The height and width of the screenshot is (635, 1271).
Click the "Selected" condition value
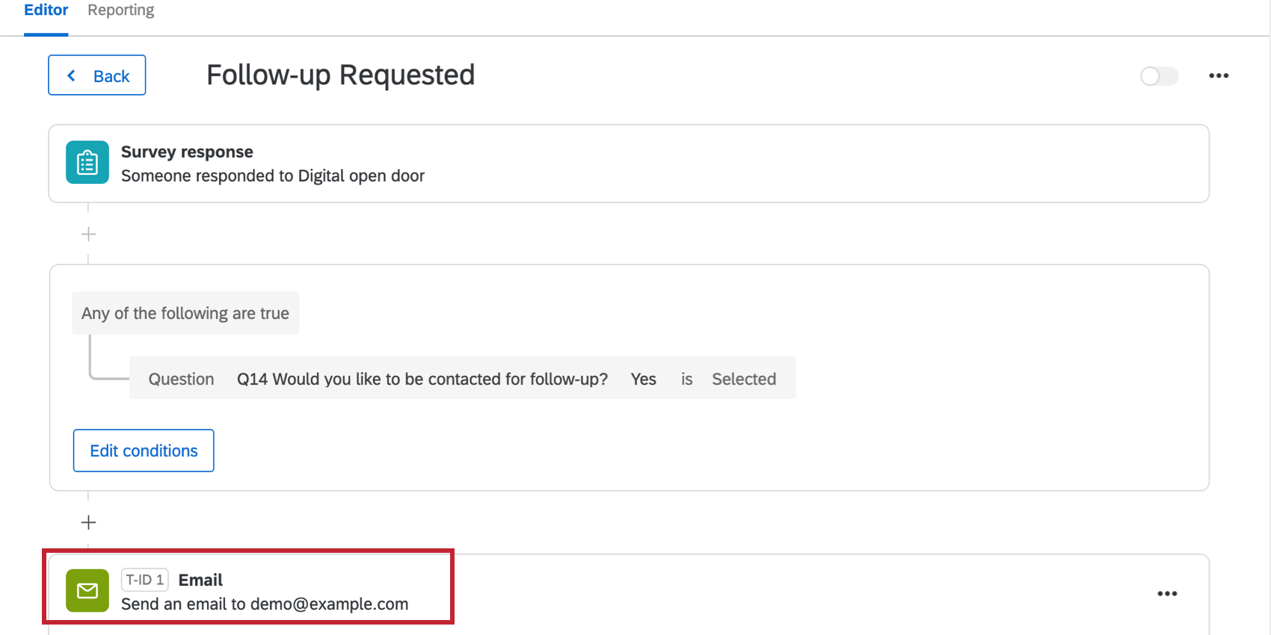click(x=743, y=379)
